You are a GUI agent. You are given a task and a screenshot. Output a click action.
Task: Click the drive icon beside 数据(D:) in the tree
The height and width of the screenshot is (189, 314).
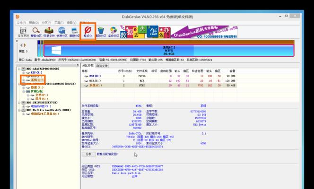point(28,87)
